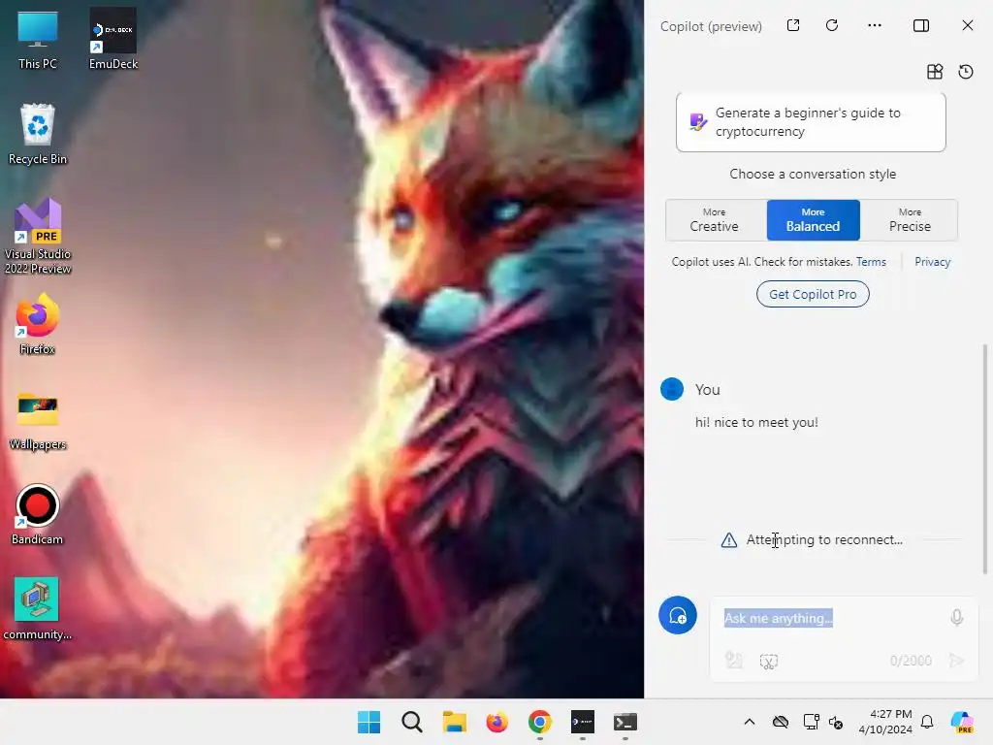The width and height of the screenshot is (993, 745).
Task: Open Terminal from the taskbar
Action: tap(625, 722)
